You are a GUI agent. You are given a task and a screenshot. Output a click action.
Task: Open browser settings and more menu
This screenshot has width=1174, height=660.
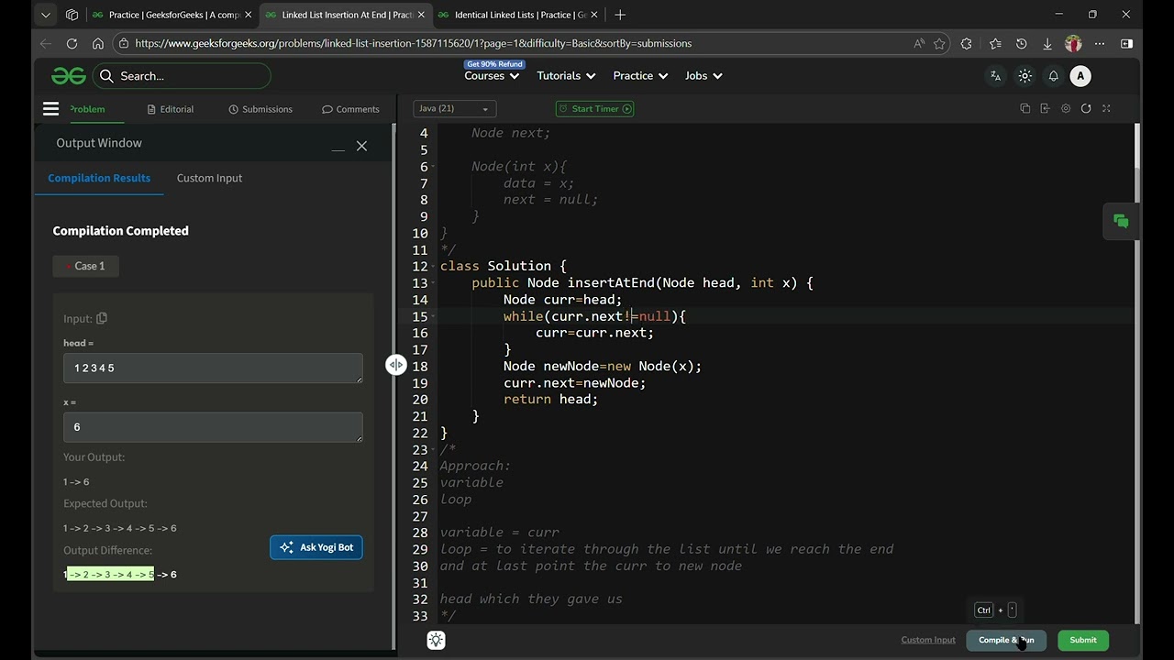[1100, 43]
